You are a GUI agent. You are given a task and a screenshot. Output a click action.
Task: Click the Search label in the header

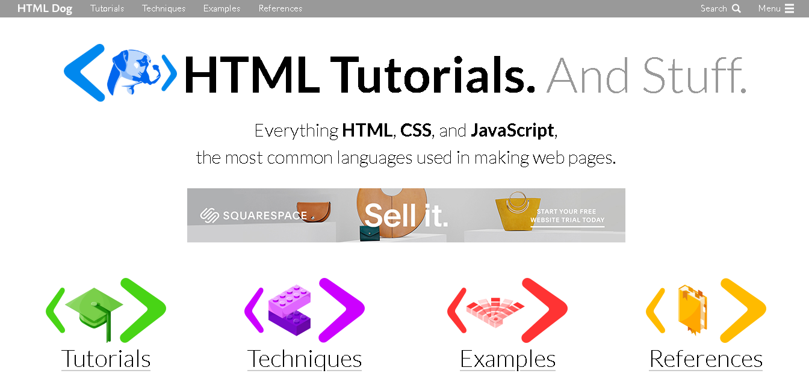(713, 8)
